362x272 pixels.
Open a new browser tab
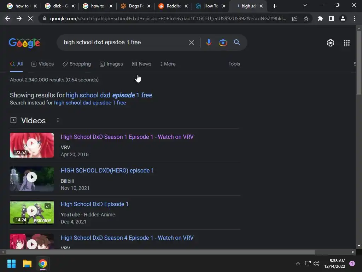pos(274,6)
